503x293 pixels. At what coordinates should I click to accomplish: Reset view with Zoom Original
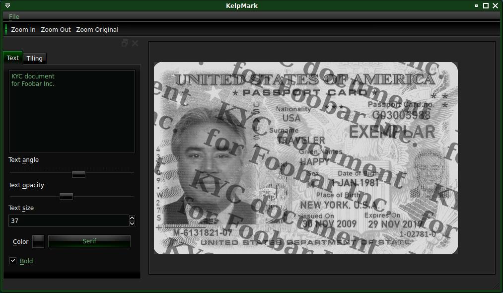click(97, 29)
